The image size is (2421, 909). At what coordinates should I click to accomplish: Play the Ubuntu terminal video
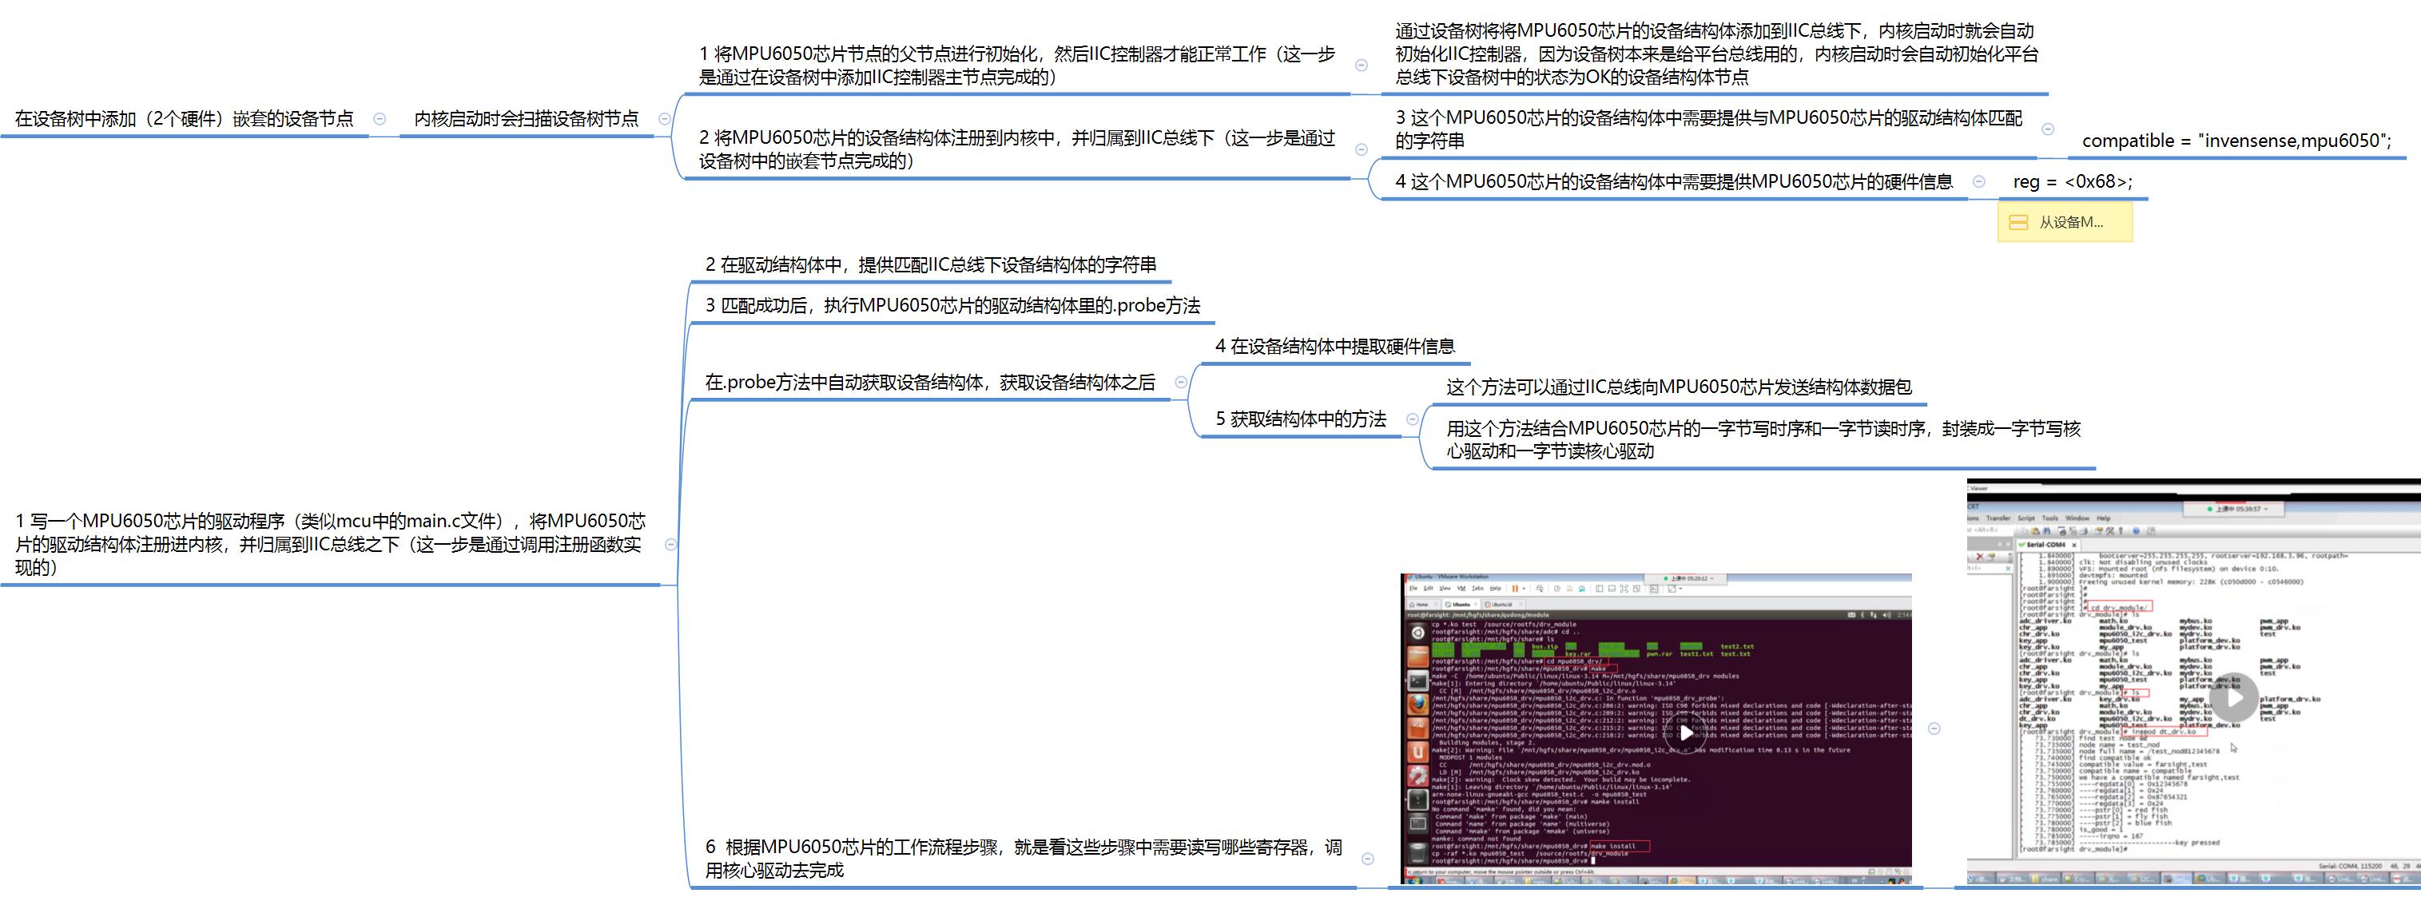tap(1686, 732)
